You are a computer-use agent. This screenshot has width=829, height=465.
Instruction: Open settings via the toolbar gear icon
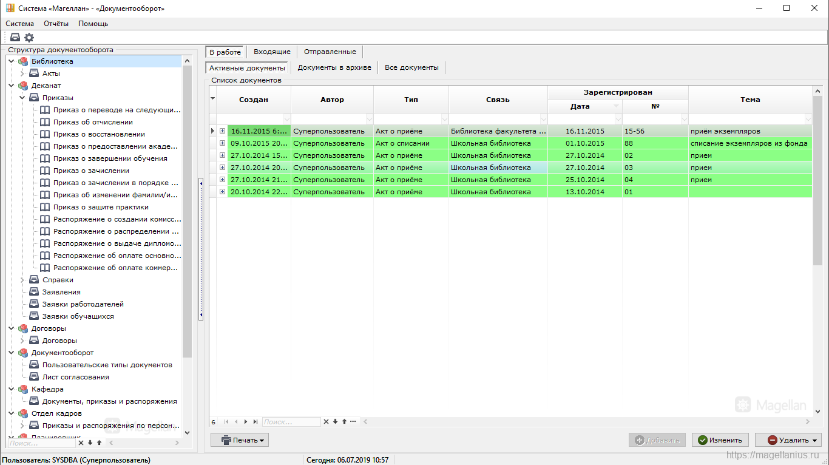point(29,38)
